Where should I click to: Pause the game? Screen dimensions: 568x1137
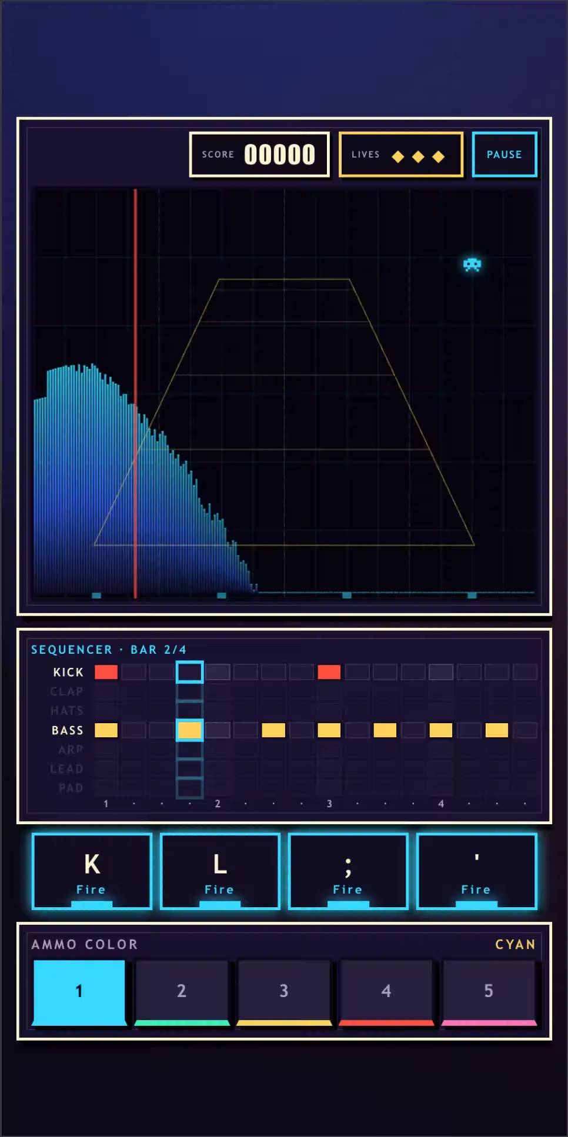click(x=504, y=155)
